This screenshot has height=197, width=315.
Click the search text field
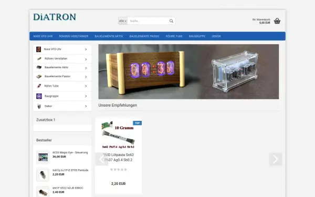click(x=148, y=21)
